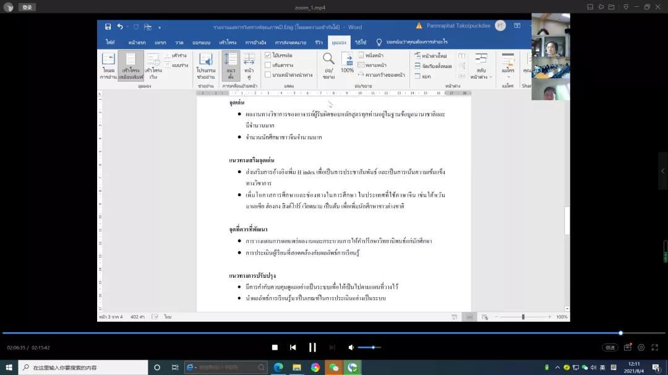Expand the player side panel arrow

[663, 170]
